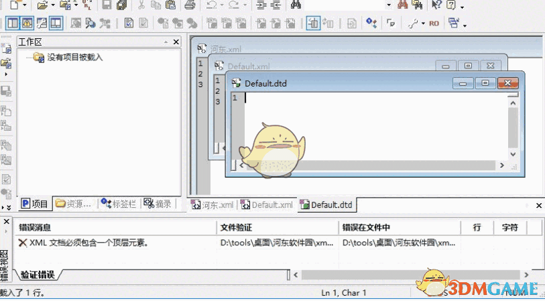This screenshot has height=301, width=545.
Task: Toggle the tools wrench view button
Action: coord(42,23)
